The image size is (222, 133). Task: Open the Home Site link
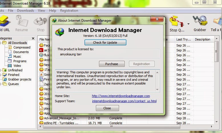121,96
